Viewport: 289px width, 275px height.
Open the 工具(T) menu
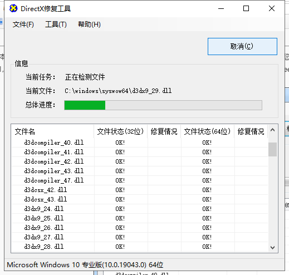tap(56, 24)
